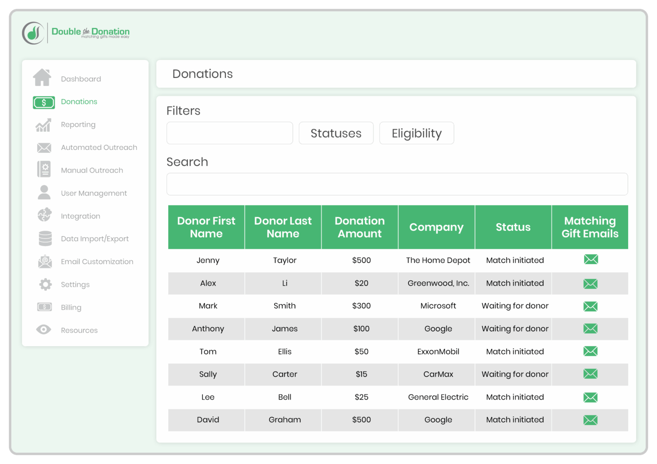Click into the Search input field

[x=397, y=184]
